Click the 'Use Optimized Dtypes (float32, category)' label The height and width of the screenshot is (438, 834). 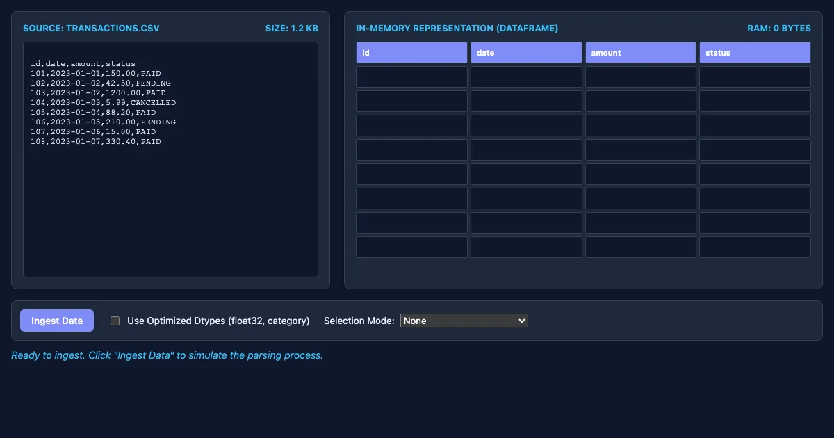[218, 321]
